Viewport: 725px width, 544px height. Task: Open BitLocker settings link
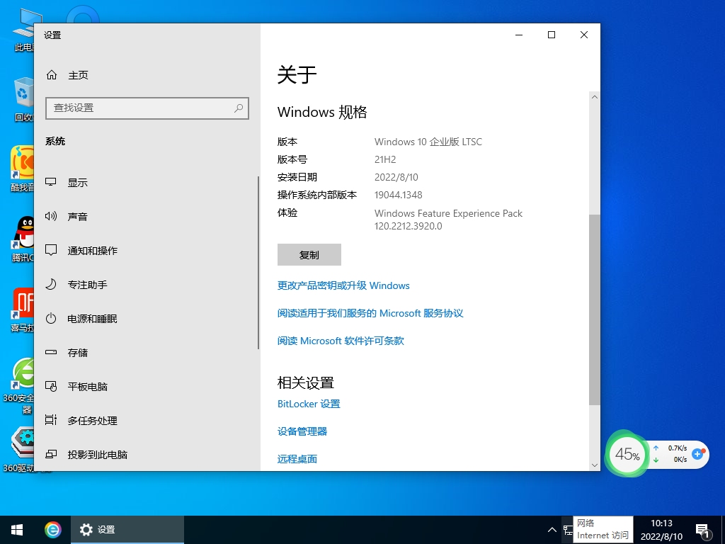[x=309, y=404]
